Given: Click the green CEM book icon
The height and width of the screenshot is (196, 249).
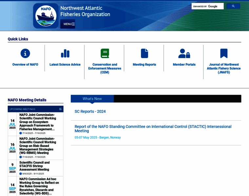Looking at the screenshot, I should click(x=105, y=53).
